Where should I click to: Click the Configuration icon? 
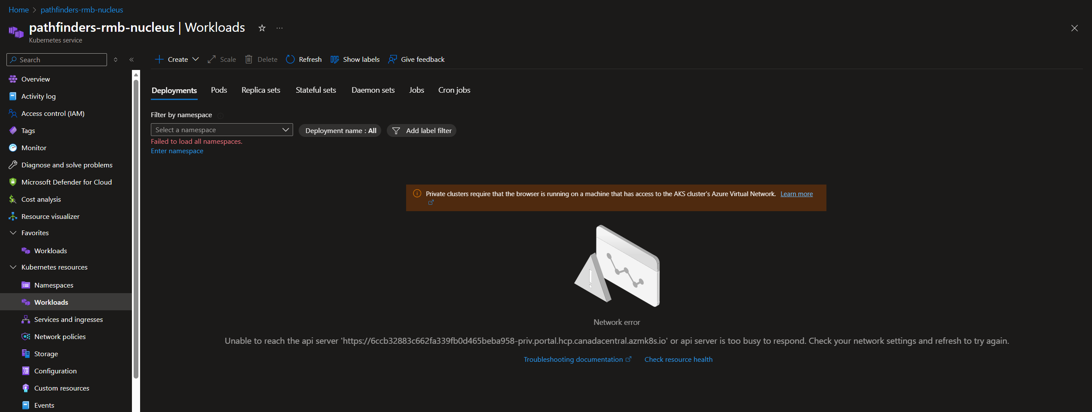(x=26, y=371)
